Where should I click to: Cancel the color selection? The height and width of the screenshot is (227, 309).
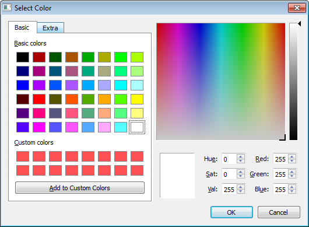[279, 212]
